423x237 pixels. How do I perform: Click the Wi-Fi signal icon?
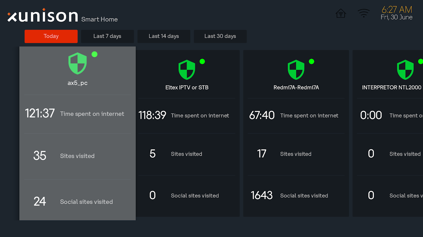coord(364,13)
